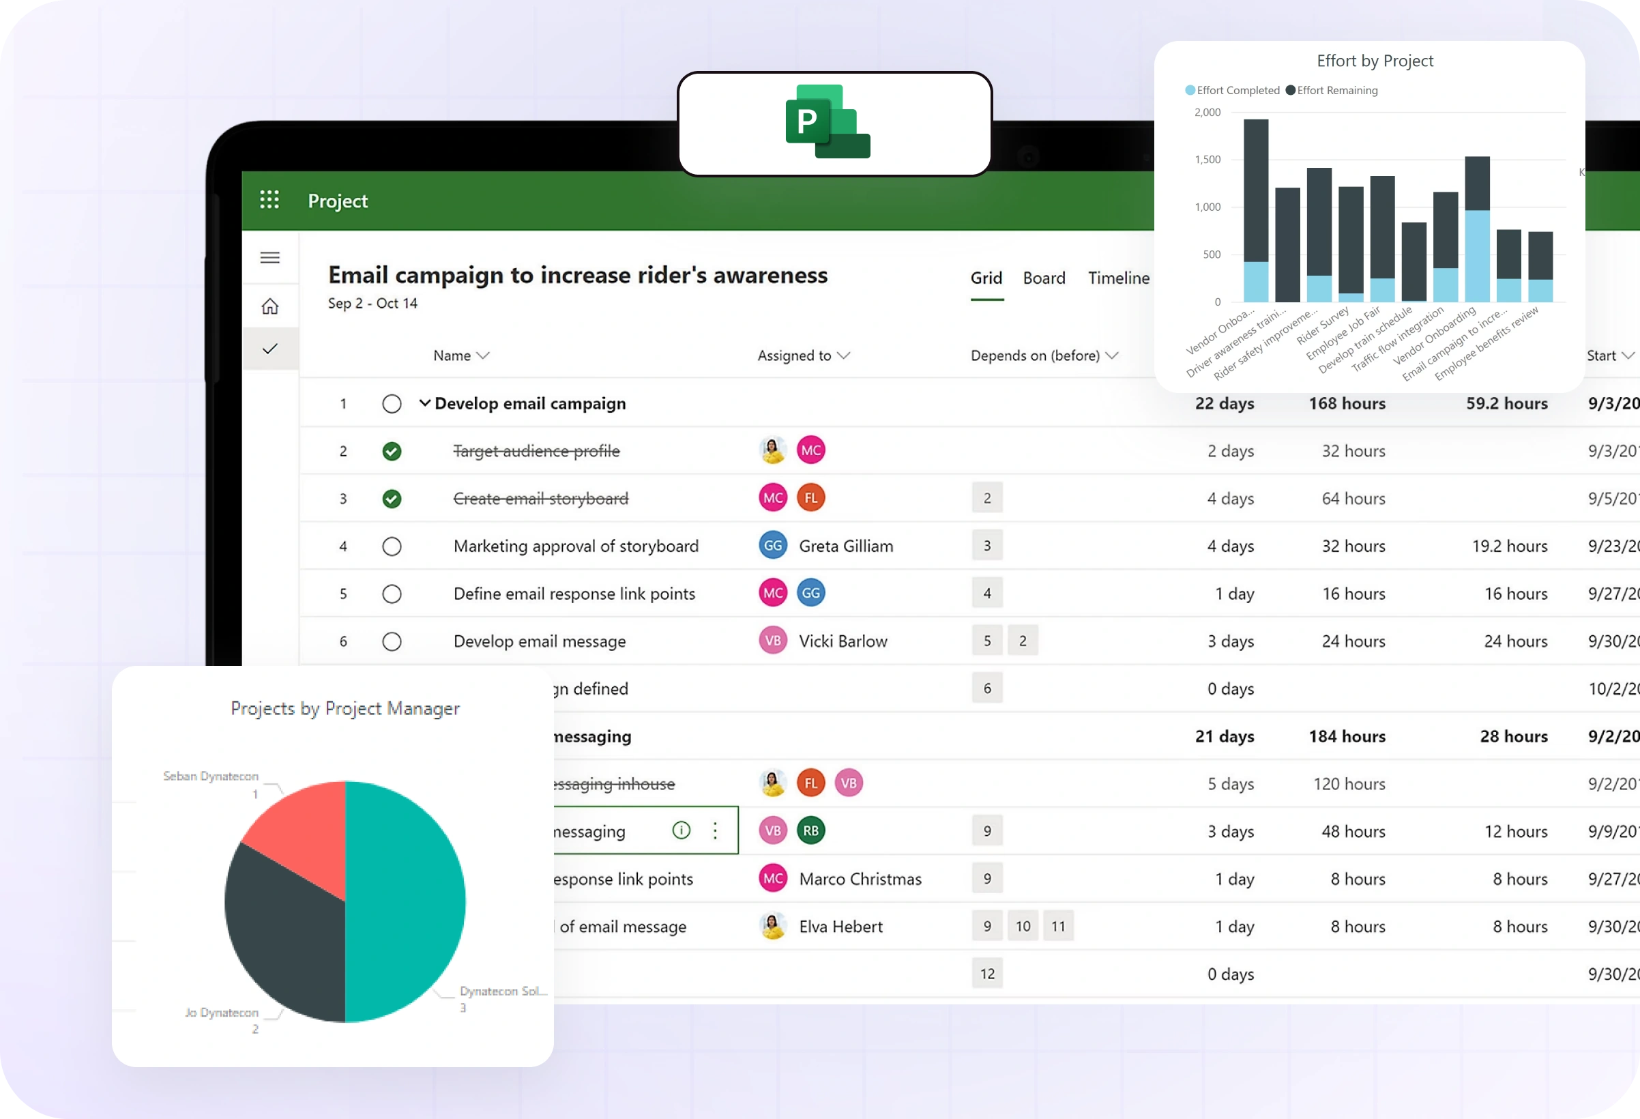1640x1119 pixels.
Task: Switch to the Board view tab
Action: pos(1044,278)
